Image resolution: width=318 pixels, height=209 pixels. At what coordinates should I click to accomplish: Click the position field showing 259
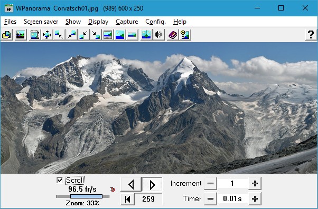pyautogui.click(x=148, y=199)
